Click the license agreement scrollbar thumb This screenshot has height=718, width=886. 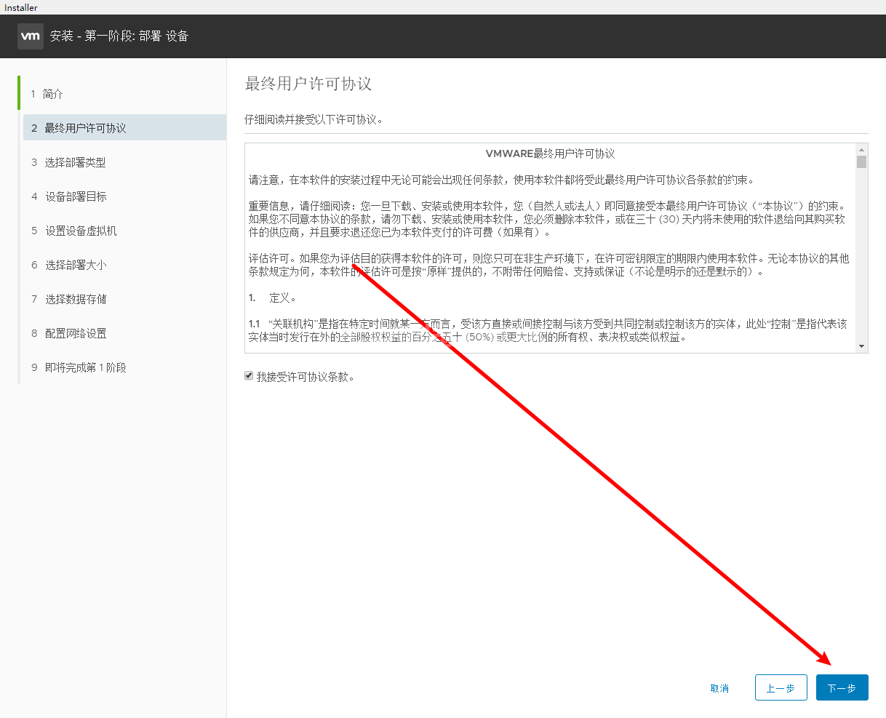click(861, 162)
